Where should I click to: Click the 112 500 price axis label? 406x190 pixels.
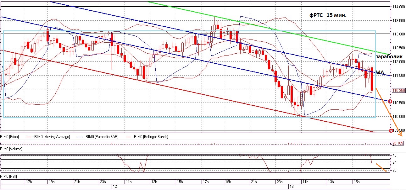click(398, 48)
